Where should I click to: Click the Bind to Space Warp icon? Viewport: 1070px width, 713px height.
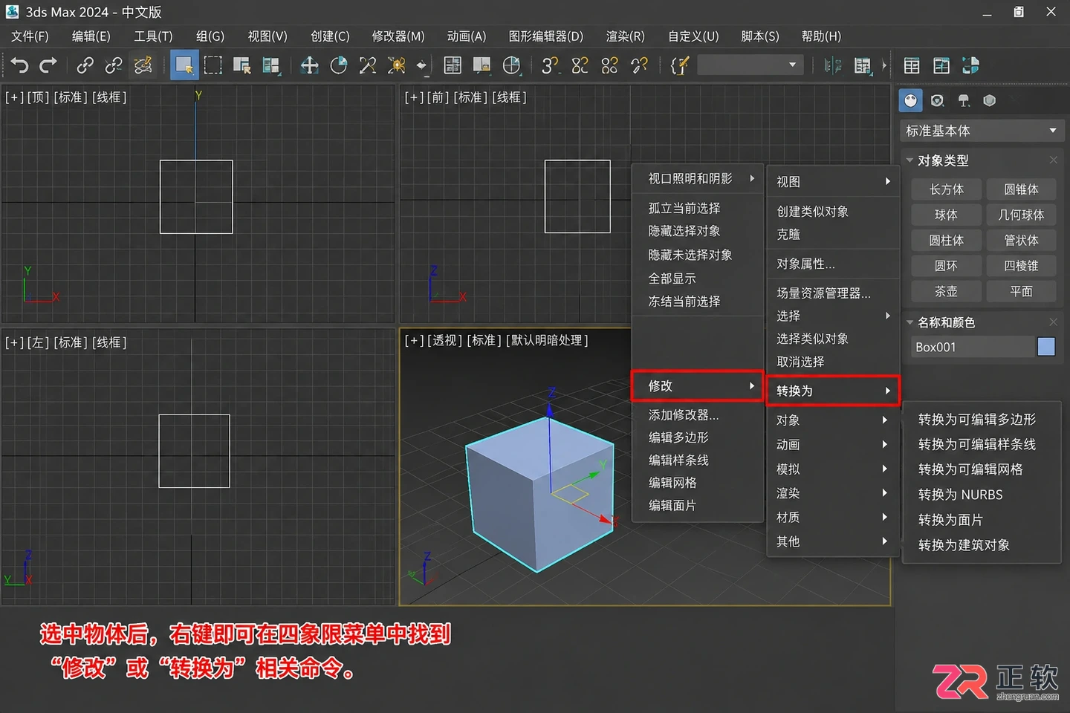click(x=143, y=65)
